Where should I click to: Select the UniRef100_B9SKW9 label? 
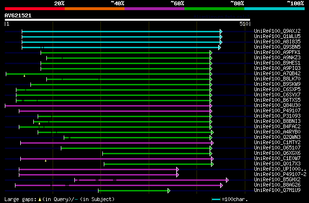point(277,84)
